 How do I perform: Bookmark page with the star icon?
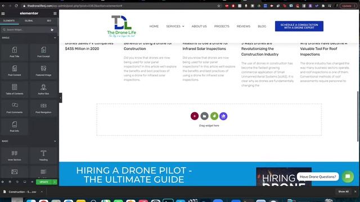(x=219, y=6)
